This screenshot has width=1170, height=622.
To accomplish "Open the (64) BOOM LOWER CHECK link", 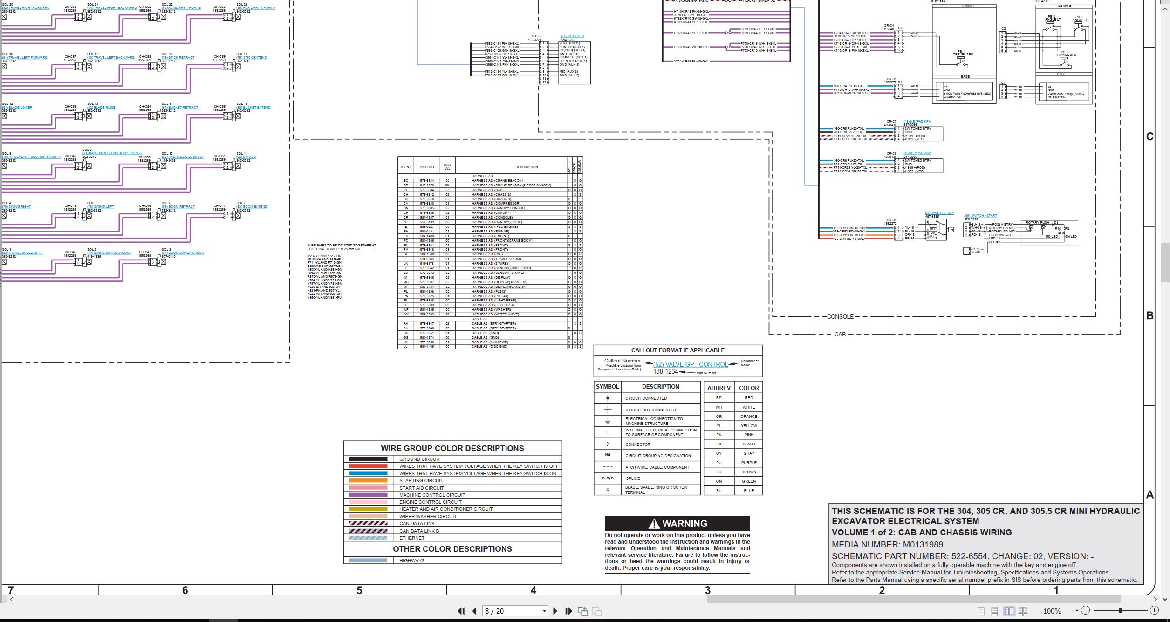I will tap(183, 253).
